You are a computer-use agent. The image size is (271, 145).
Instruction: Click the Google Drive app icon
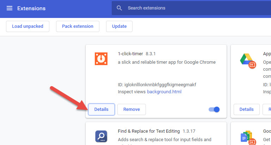(x=248, y=61)
